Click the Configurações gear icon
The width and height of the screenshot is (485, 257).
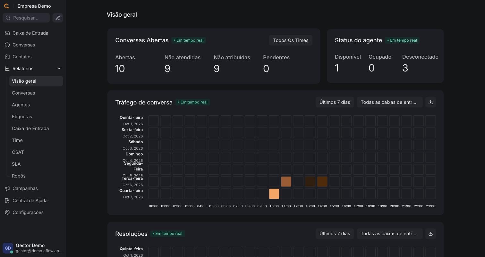click(x=7, y=212)
